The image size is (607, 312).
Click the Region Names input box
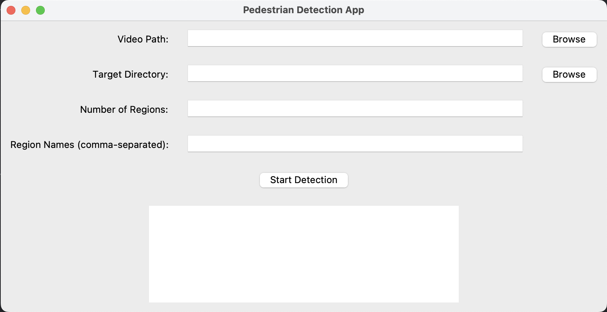pyautogui.click(x=355, y=144)
